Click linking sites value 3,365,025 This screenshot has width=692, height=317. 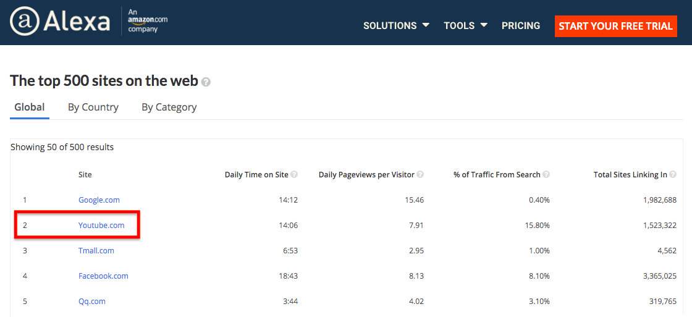click(660, 276)
